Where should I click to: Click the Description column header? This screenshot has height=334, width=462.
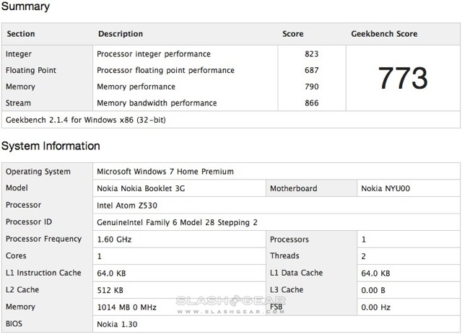[x=121, y=34]
